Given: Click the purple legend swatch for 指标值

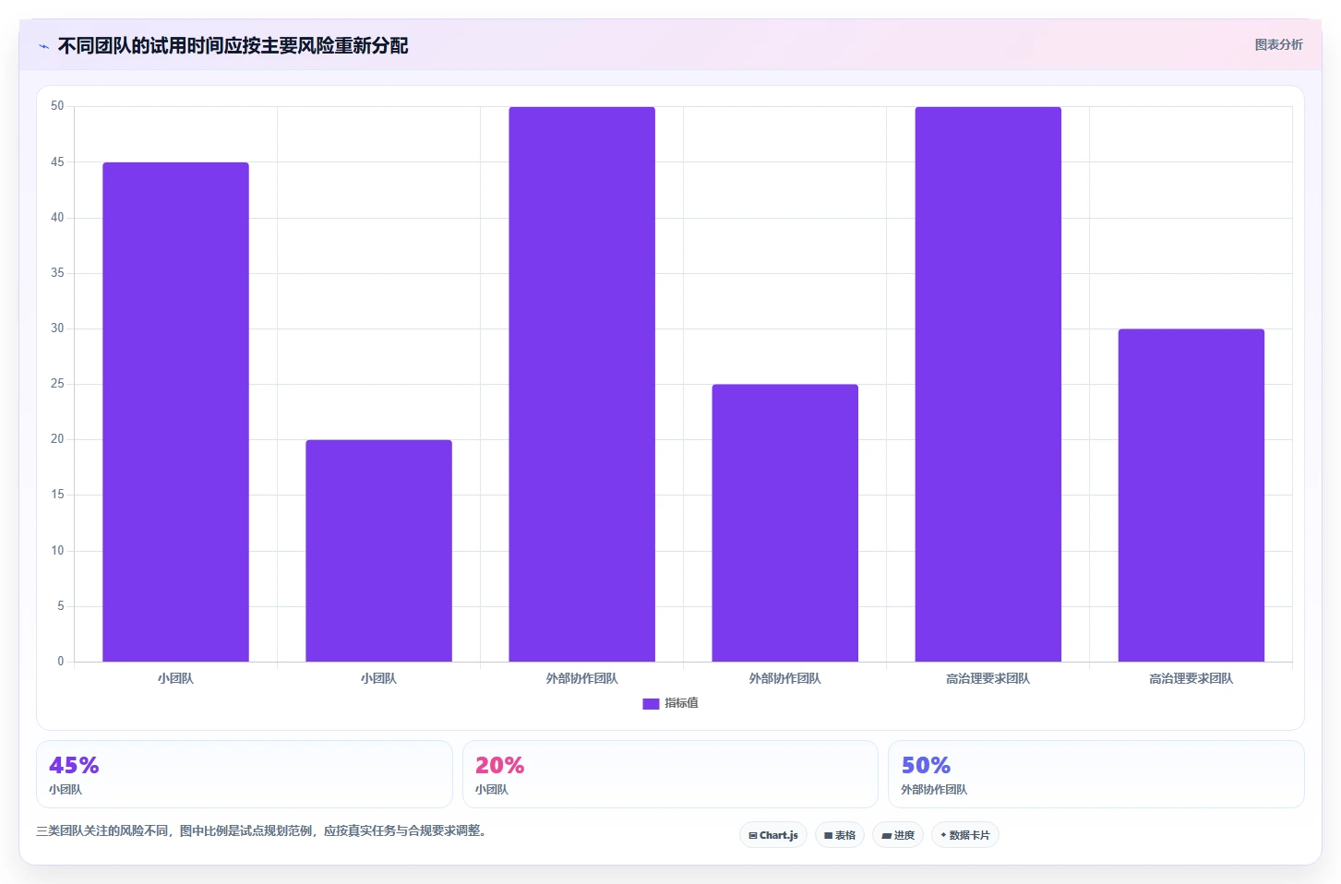Looking at the screenshot, I should (651, 704).
